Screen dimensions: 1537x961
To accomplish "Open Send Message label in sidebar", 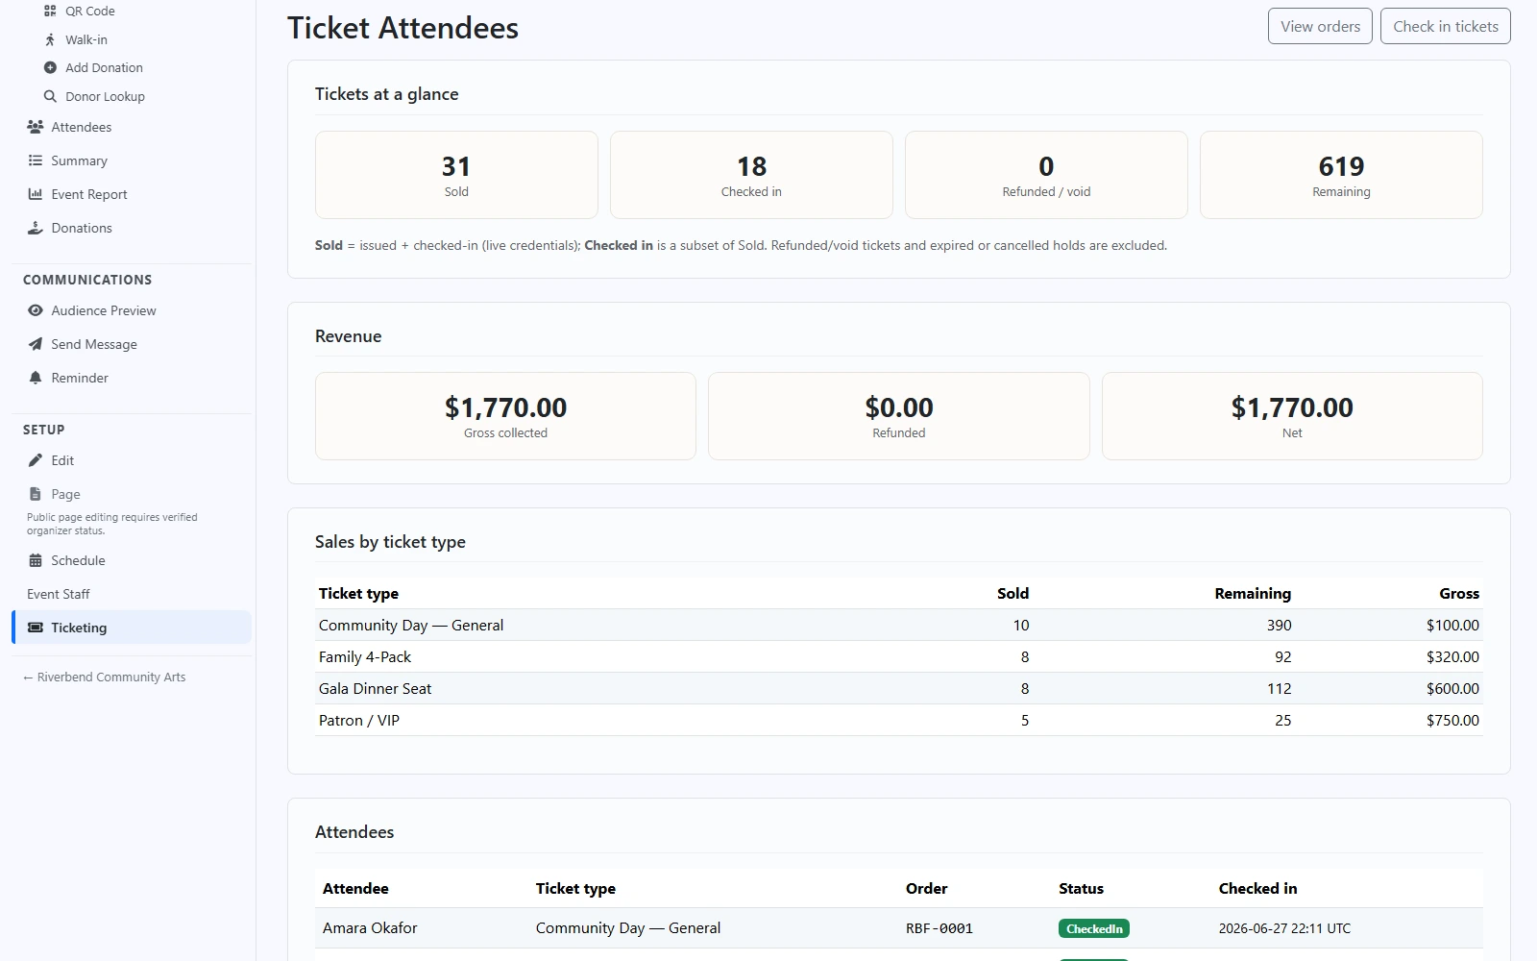I will pos(94,344).
